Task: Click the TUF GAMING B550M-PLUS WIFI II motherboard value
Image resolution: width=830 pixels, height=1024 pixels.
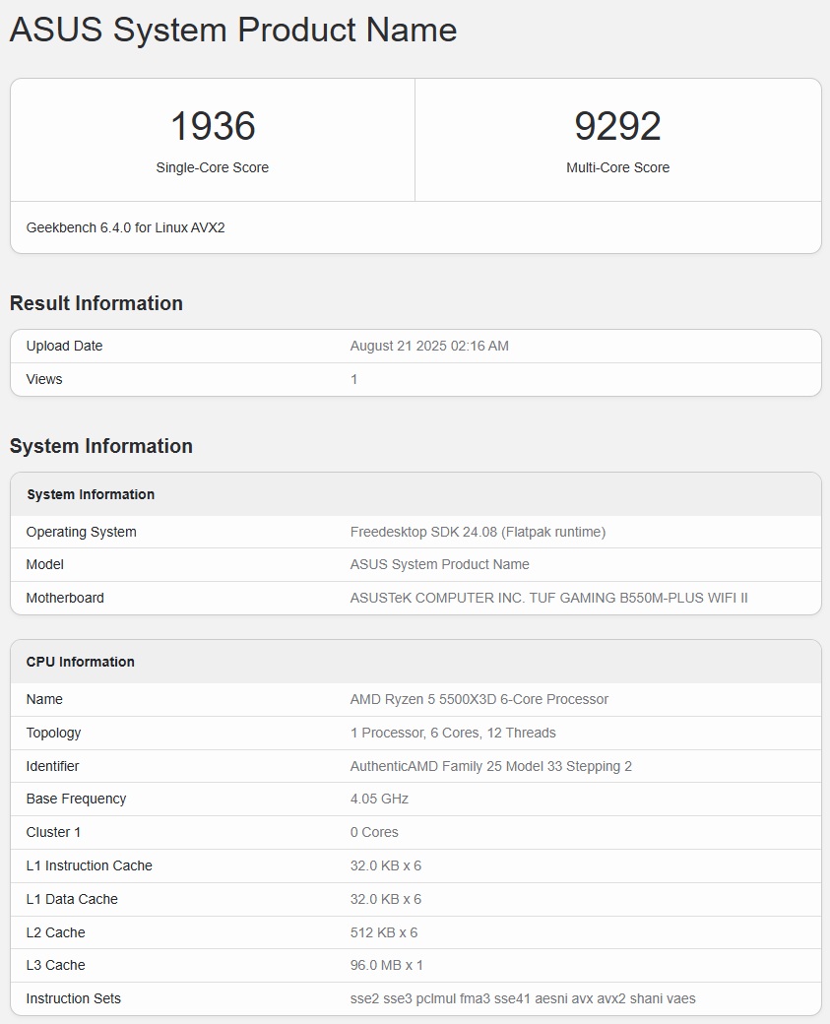Action: point(548,598)
